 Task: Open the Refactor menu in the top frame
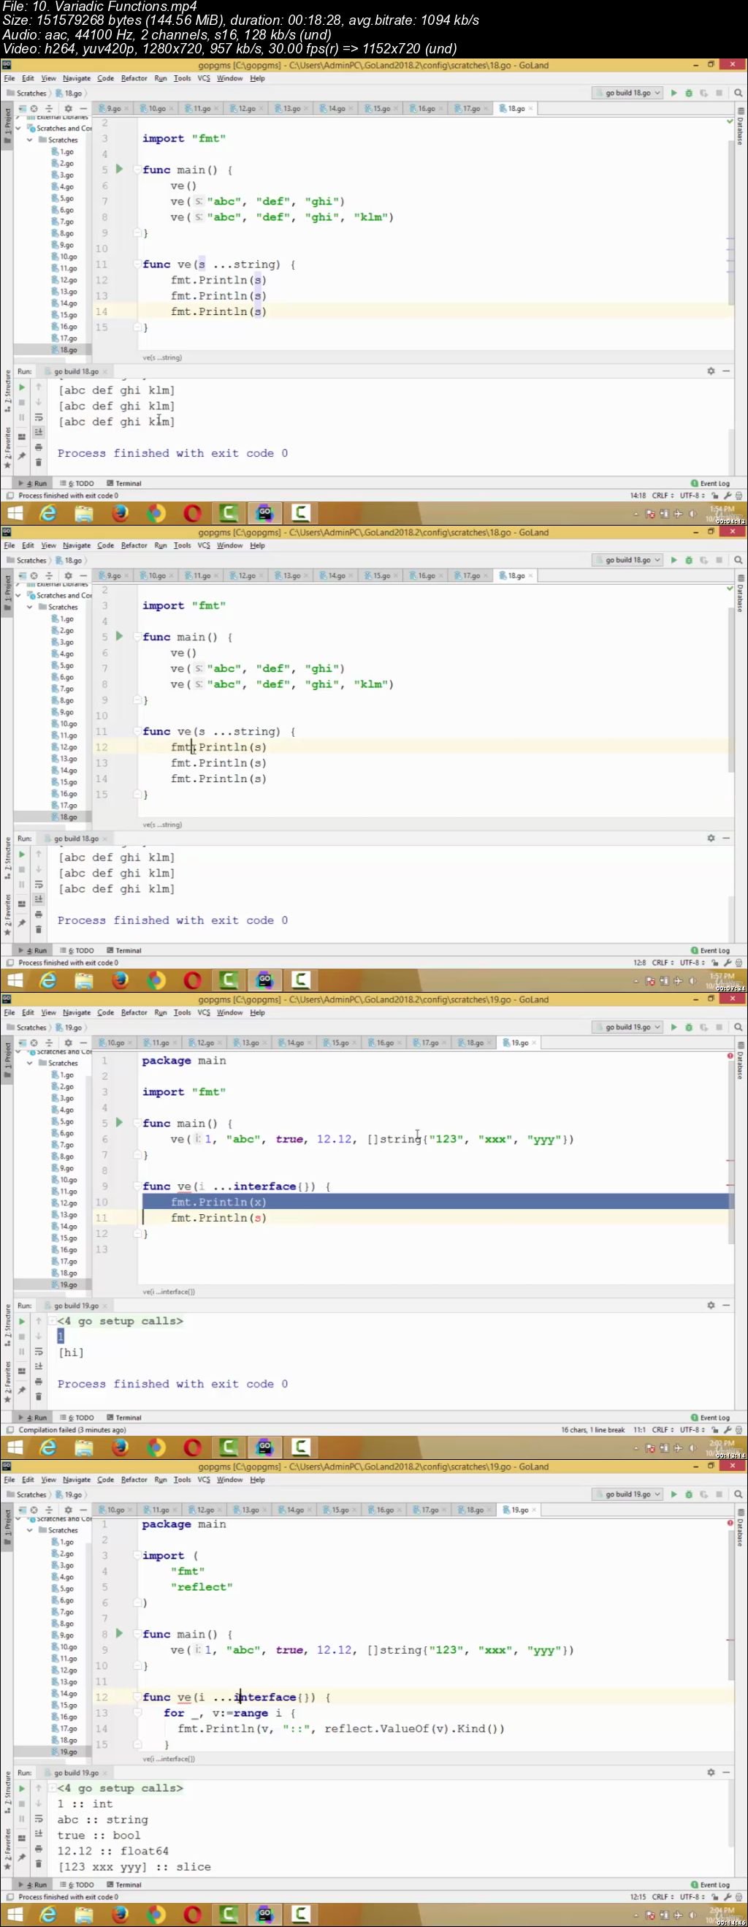(134, 77)
